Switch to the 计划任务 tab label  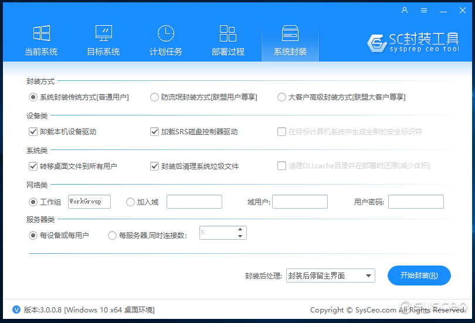(166, 52)
